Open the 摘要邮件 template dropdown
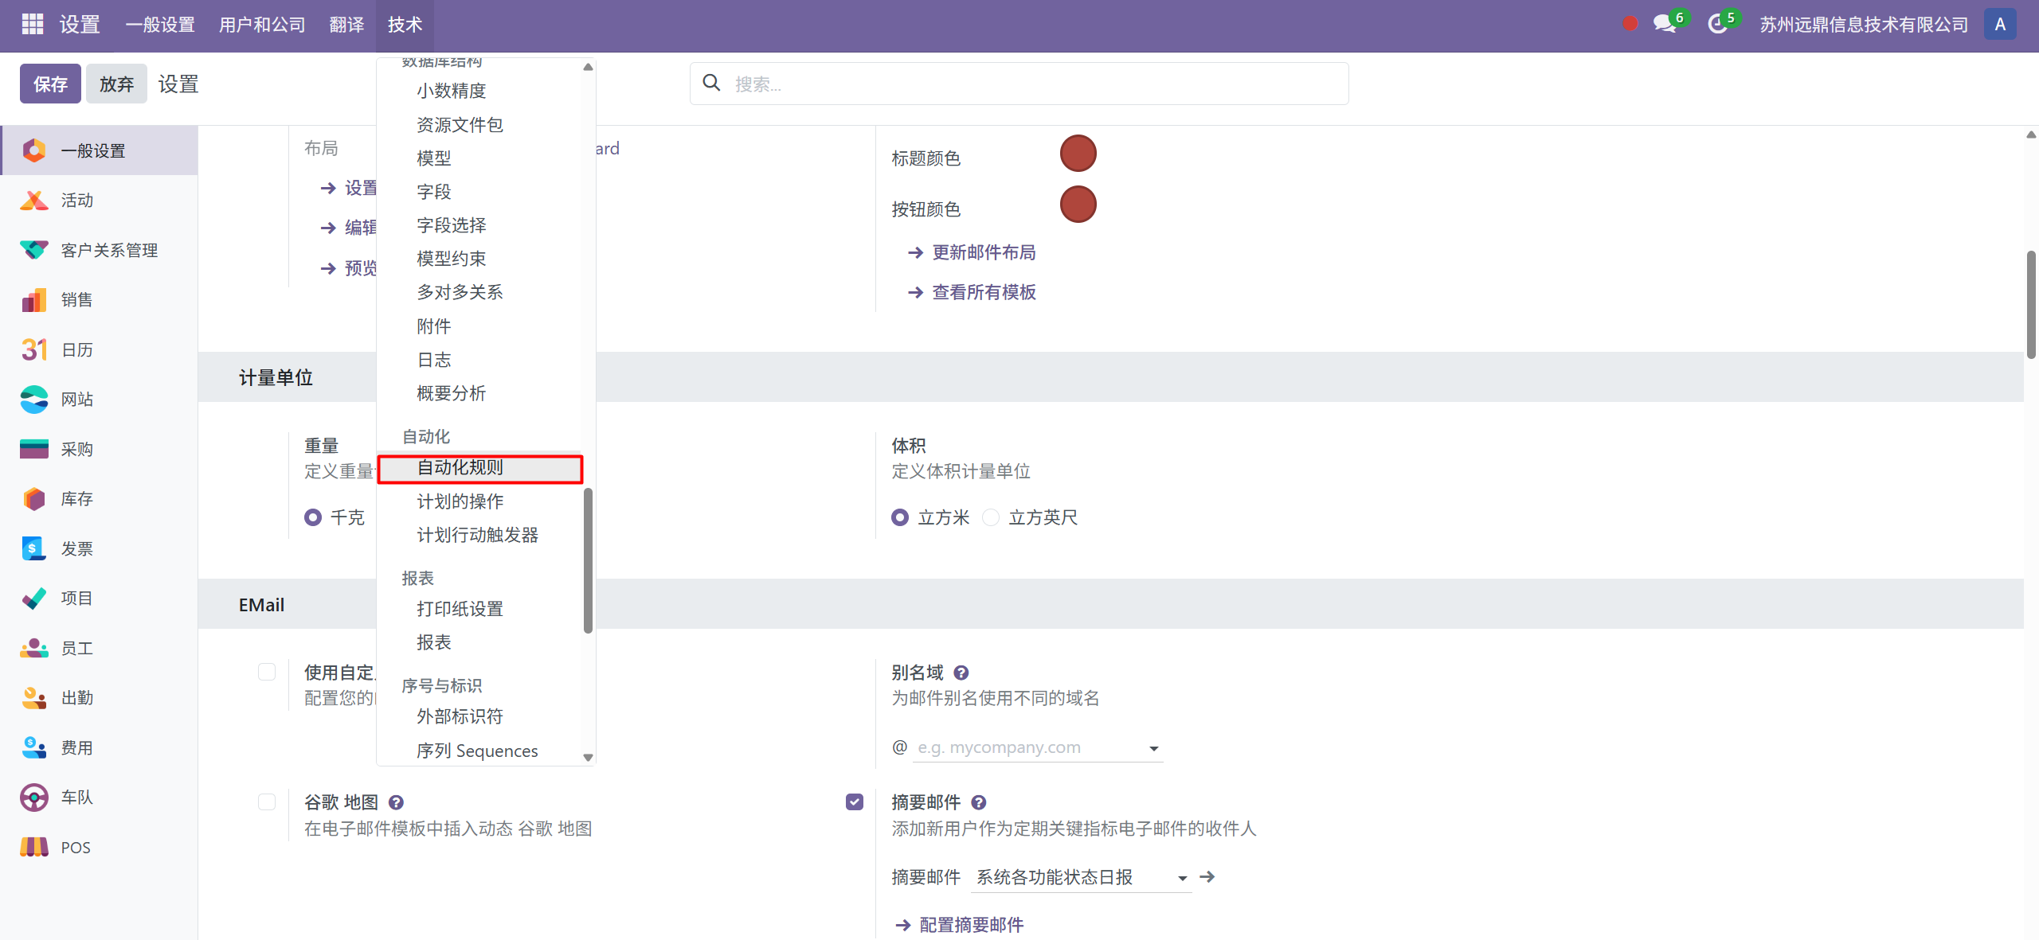Viewport: 2039px width, 940px height. pyautogui.click(x=1182, y=878)
